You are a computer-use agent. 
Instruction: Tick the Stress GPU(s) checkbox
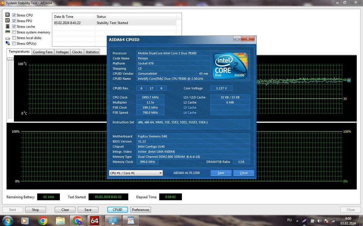pyautogui.click(x=14, y=44)
